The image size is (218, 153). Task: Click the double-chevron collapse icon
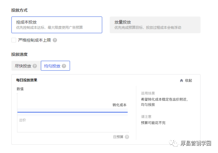tap(181, 80)
